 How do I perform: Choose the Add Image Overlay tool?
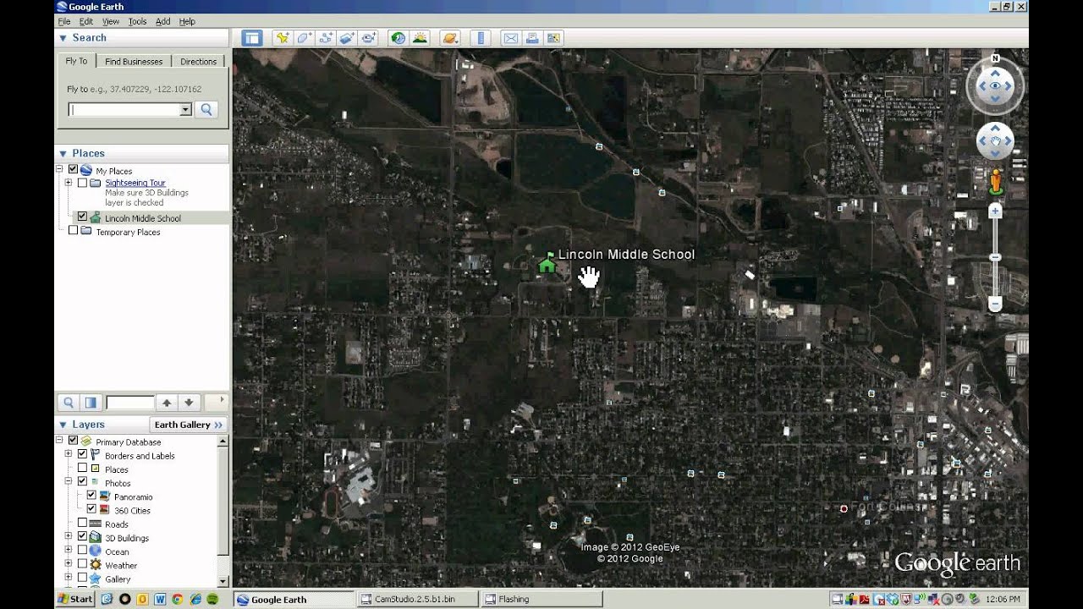(347, 38)
